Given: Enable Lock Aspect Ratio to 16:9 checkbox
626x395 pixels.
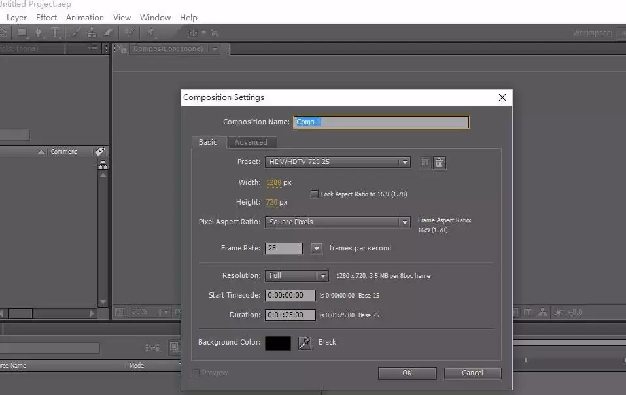Looking at the screenshot, I should [x=315, y=194].
